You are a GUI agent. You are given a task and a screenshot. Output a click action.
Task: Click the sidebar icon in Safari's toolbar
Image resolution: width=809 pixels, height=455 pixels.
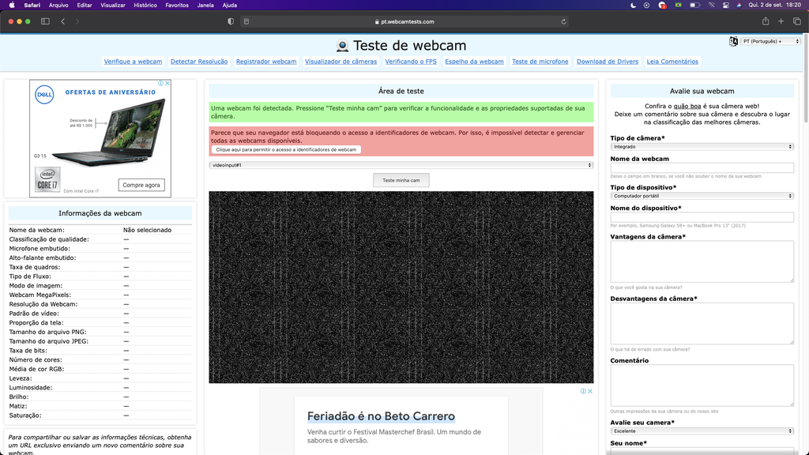[44, 21]
